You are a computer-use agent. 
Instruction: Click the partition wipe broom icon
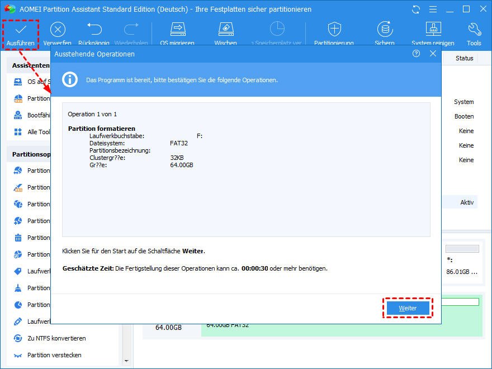(18, 288)
